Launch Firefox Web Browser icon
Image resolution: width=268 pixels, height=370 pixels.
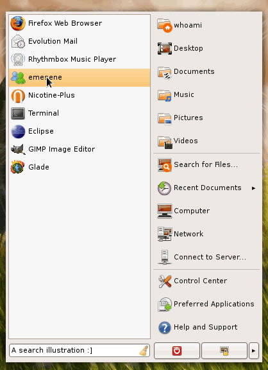18,23
